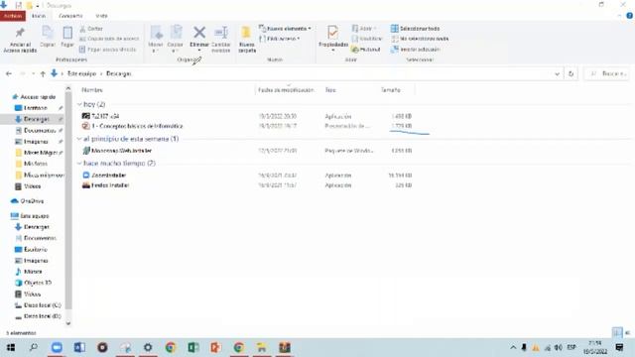Click Seleccionar todo in the ribbon

click(415, 29)
